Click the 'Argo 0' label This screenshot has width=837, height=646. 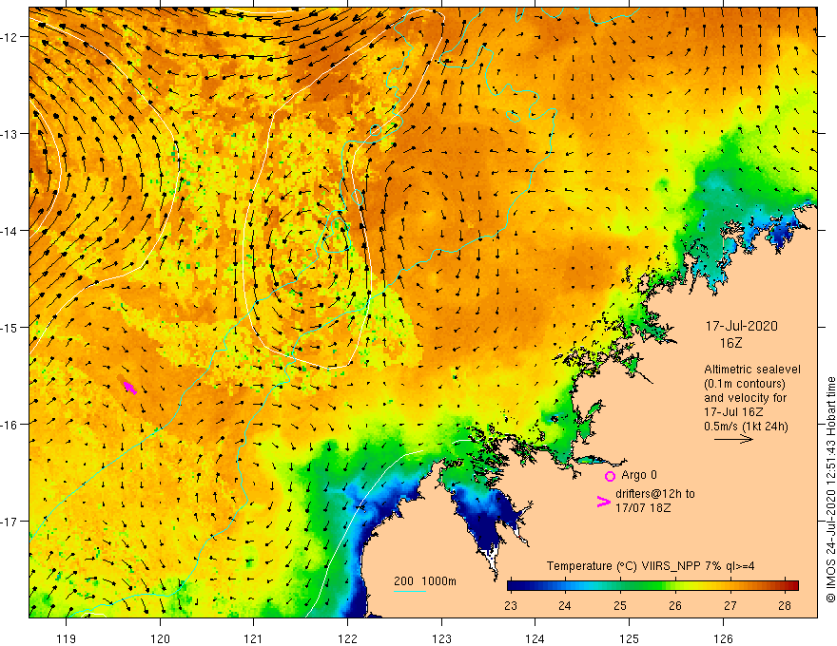(639, 475)
